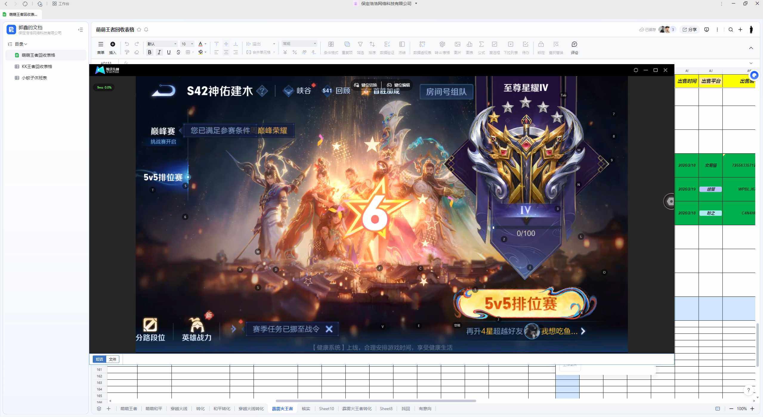The image size is (763, 417).
Task: Star the 萌萌王者回收表格 document
Action: [139, 30]
